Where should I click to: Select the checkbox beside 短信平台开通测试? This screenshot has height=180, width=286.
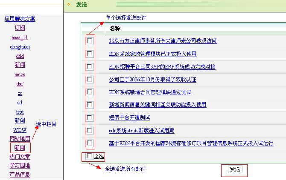click(90, 118)
